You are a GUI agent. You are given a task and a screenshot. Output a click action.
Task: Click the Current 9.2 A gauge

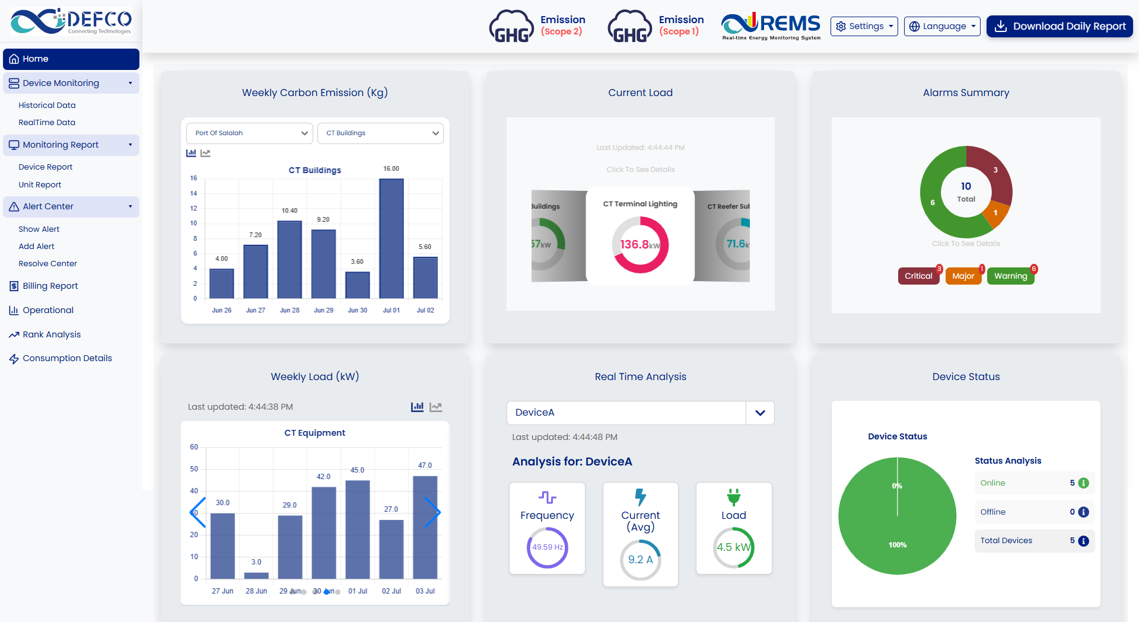click(641, 560)
